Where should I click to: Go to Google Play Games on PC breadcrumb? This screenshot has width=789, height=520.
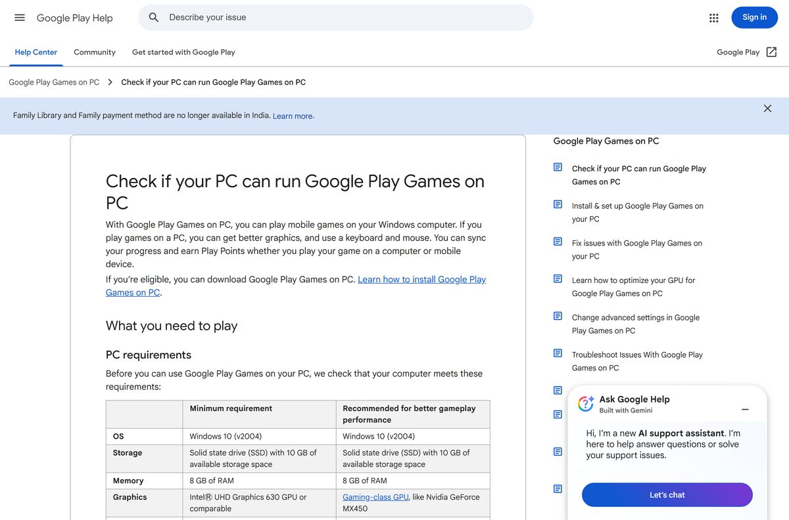(54, 82)
